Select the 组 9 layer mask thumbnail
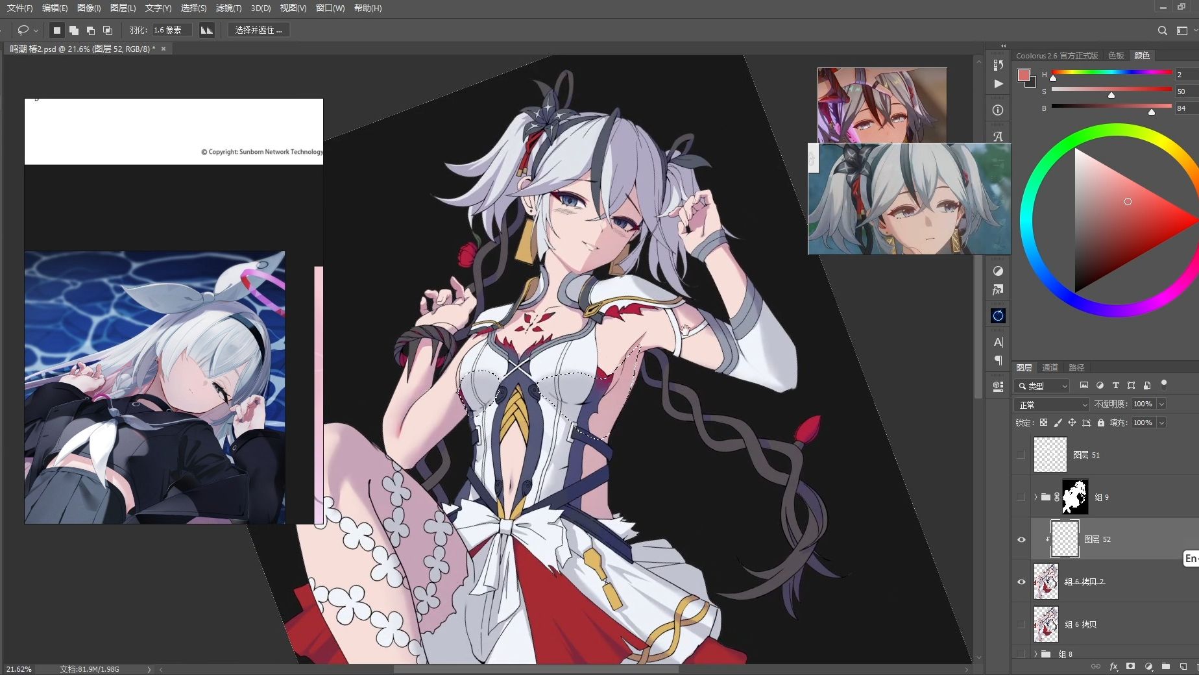Viewport: 1199px width, 675px height. 1075,497
